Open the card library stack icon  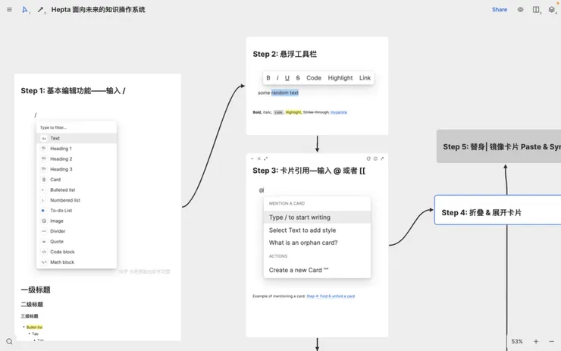[x=551, y=10]
